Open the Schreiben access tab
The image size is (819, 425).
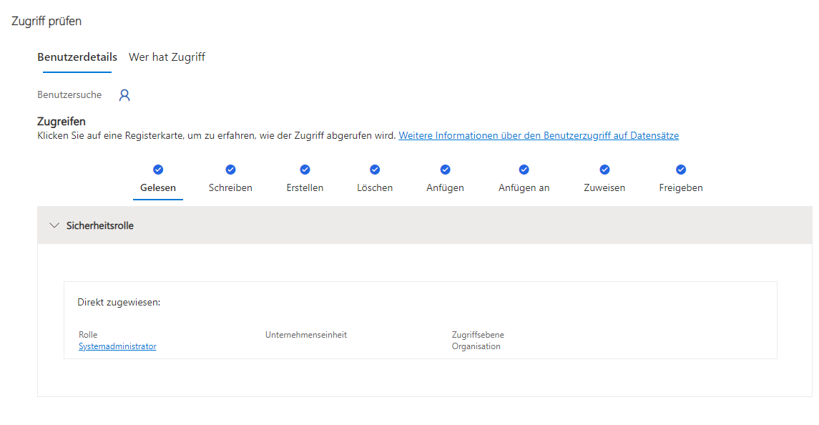(230, 187)
